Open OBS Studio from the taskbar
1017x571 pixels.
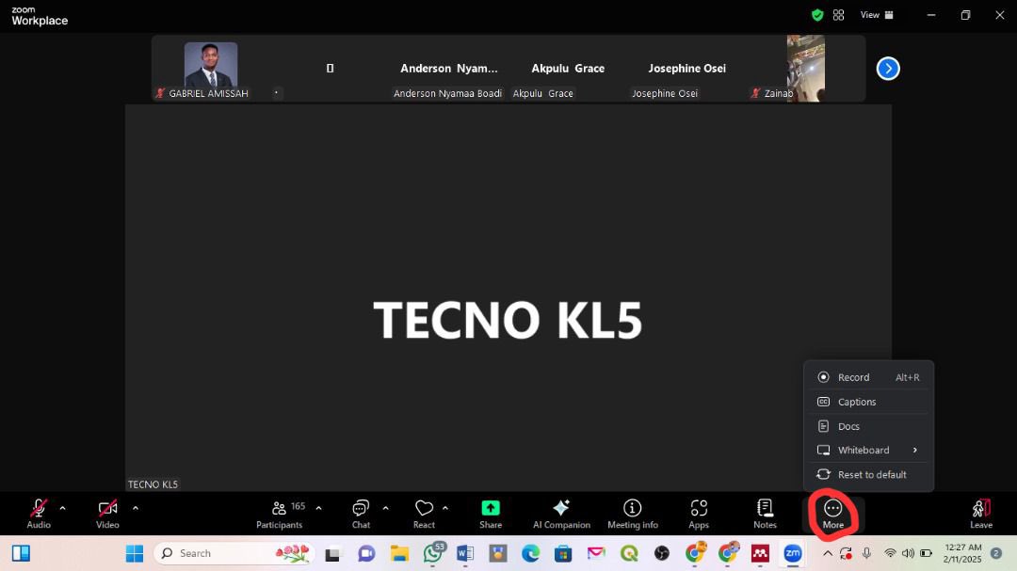pyautogui.click(x=662, y=553)
